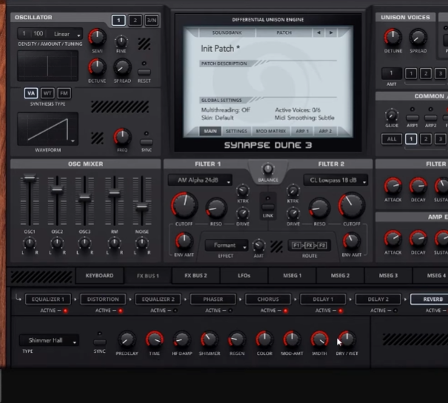Click the Filter 2 CUTOFF knob
The width and height of the screenshot is (448, 403).
352,206
